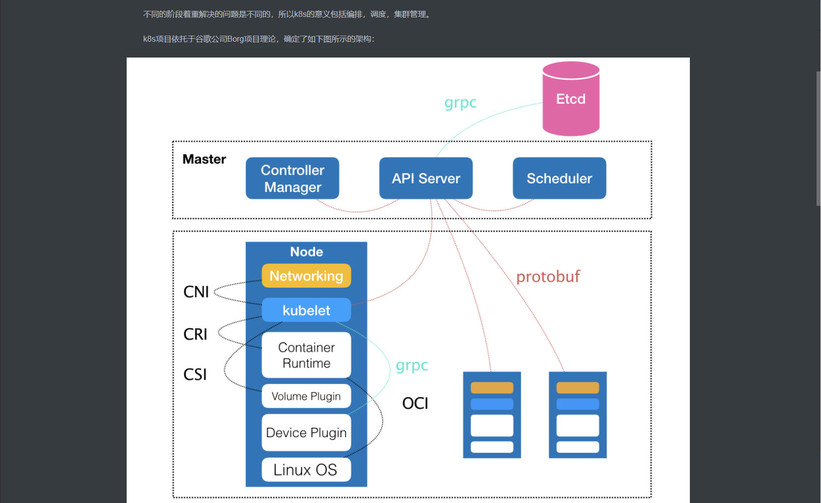This screenshot has height=503, width=821.
Task: Select the "Master" label in the diagram
Action: 204,159
